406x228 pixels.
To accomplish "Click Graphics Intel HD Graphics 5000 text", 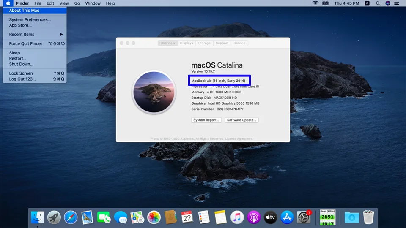I will tap(225, 103).
